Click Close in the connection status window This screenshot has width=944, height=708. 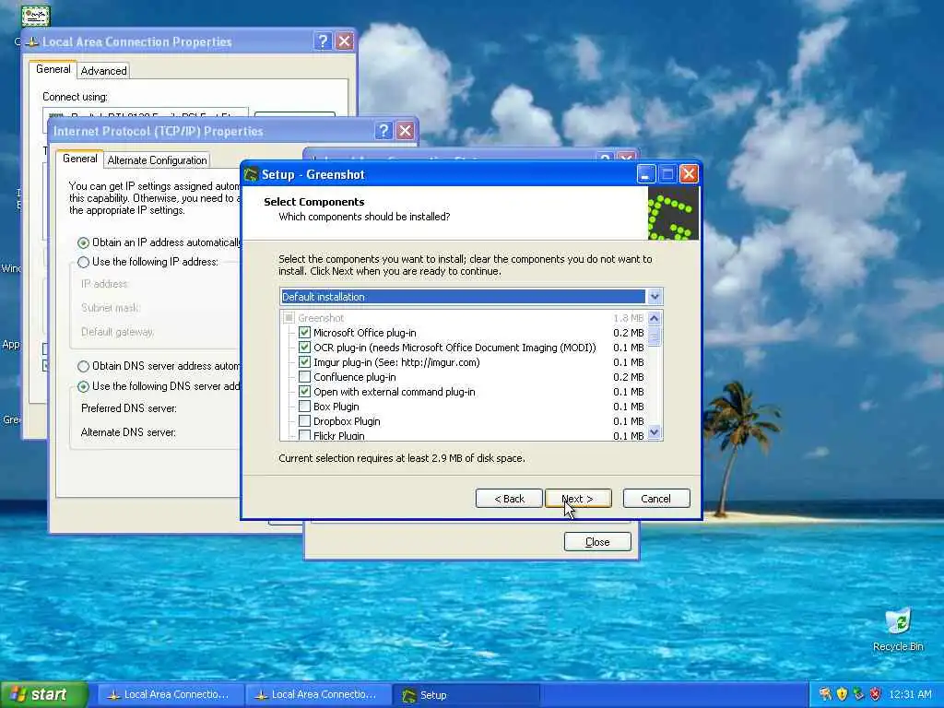pyautogui.click(x=597, y=542)
